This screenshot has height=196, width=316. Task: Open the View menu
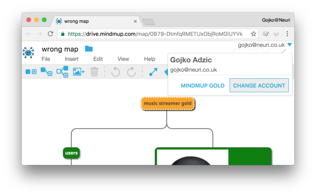[x=123, y=59]
